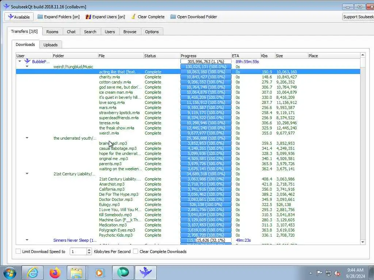The width and height of the screenshot is (374, 280).
Task: Sort by the Status column header
Action: point(162,56)
